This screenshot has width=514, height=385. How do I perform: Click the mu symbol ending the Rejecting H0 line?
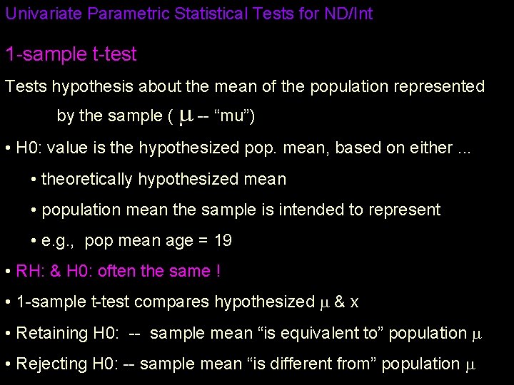click(x=470, y=365)
